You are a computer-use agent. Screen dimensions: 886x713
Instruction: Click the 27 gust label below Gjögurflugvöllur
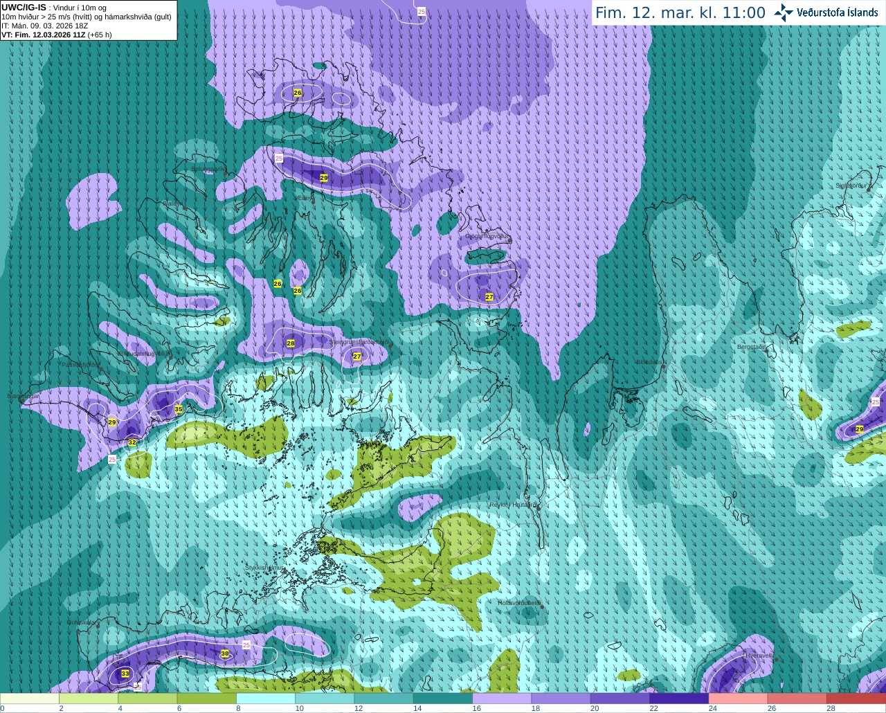(x=489, y=297)
